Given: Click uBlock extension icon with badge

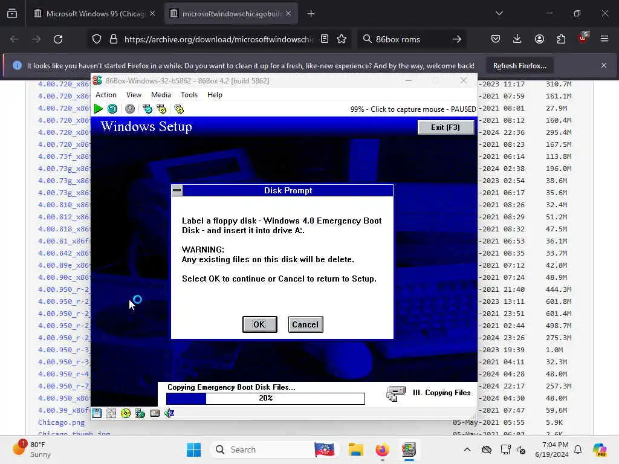Looking at the screenshot, I should (x=583, y=38).
